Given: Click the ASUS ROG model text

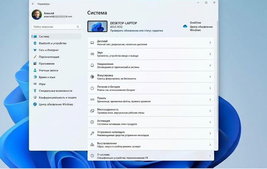Looking at the screenshot, I should click(116, 27).
